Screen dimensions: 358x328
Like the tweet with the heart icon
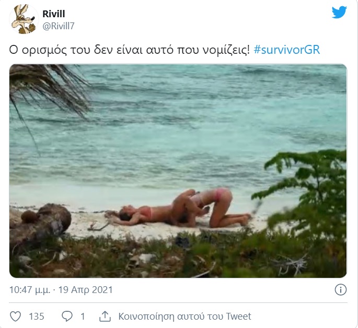tap(16, 317)
